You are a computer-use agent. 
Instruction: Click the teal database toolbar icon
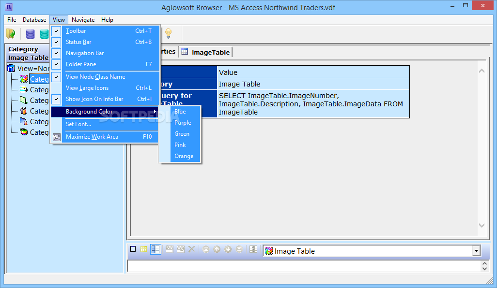point(45,34)
